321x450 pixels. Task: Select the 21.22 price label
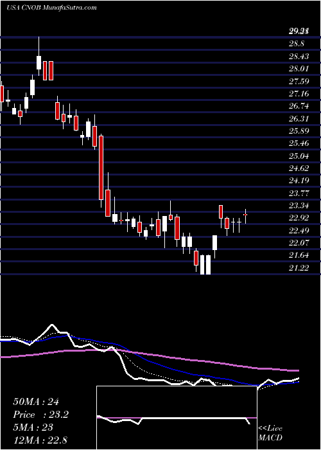click(x=299, y=268)
